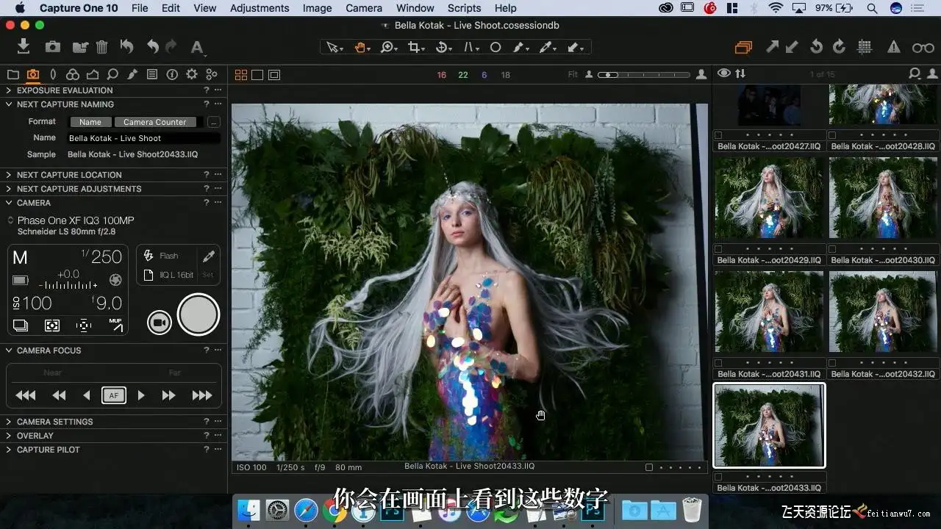Start Live View with camera icon
941x529 pixels.
(160, 322)
